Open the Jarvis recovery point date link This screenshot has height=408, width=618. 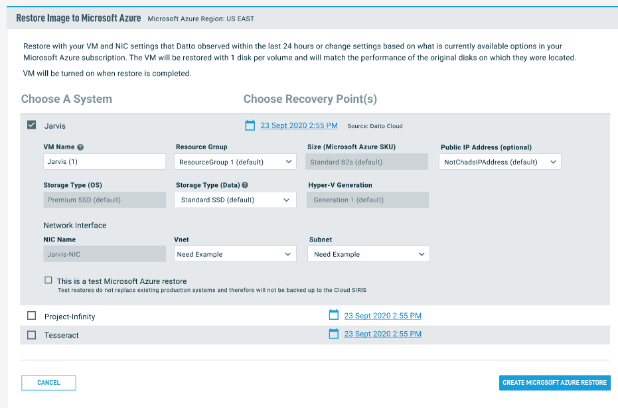click(299, 125)
